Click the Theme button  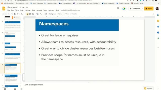pos(67,14)
